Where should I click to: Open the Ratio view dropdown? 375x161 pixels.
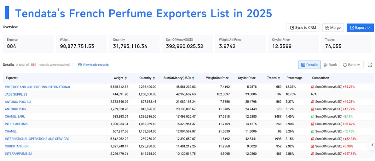point(351,65)
